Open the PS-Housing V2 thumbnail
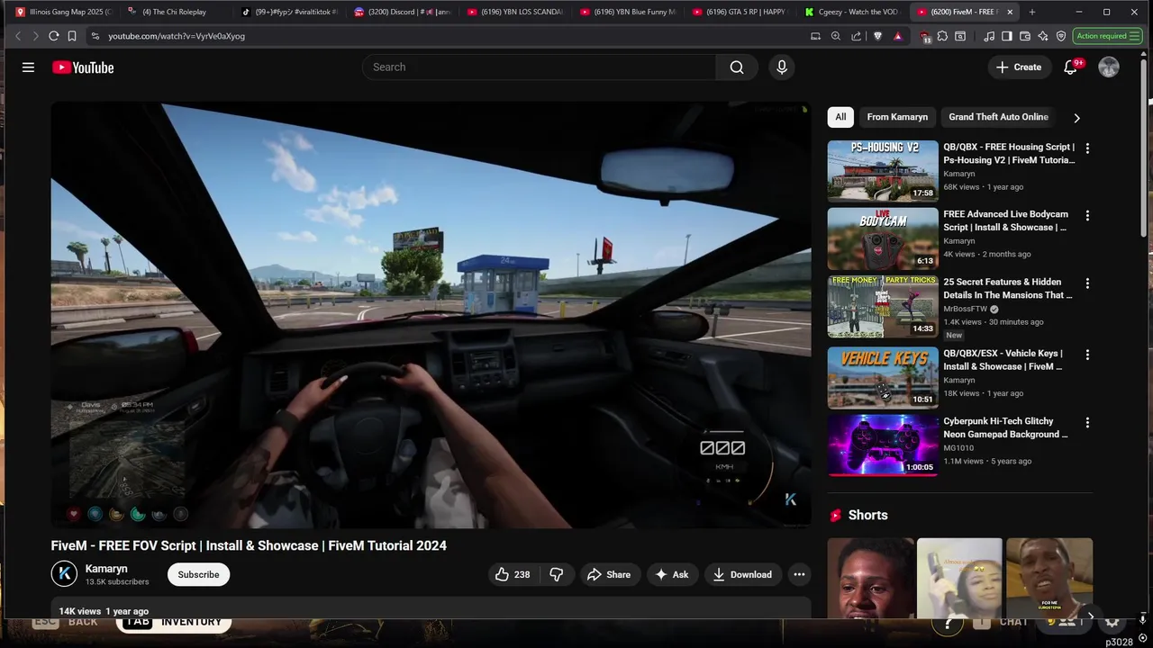Image resolution: width=1153 pixels, height=648 pixels. [883, 170]
